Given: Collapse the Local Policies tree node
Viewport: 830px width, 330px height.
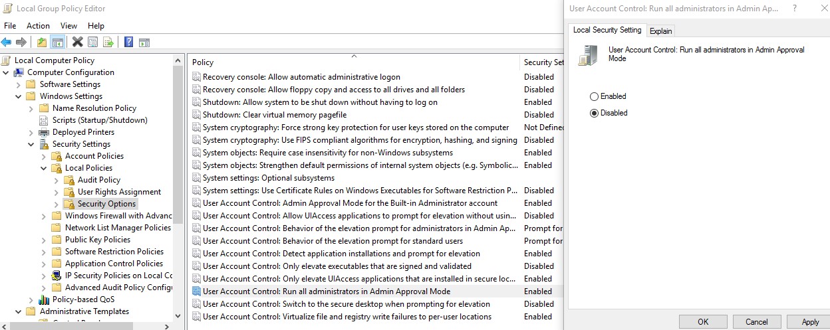Looking at the screenshot, I should [x=44, y=168].
